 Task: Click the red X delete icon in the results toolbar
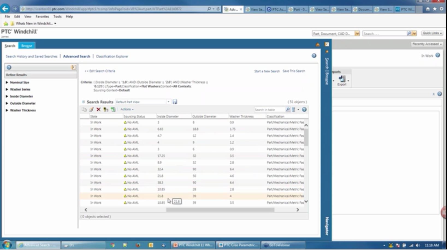tap(99, 109)
